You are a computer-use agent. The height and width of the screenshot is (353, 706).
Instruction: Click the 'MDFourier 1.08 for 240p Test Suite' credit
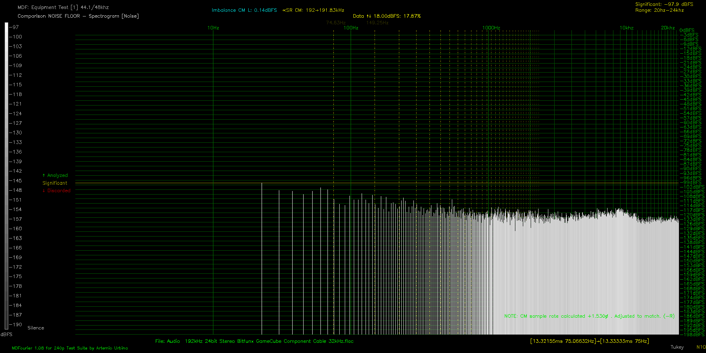[x=70, y=348]
